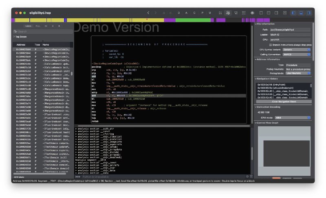Switch to pseudo-code view mode
The height and width of the screenshot is (198, 326).
236,13
